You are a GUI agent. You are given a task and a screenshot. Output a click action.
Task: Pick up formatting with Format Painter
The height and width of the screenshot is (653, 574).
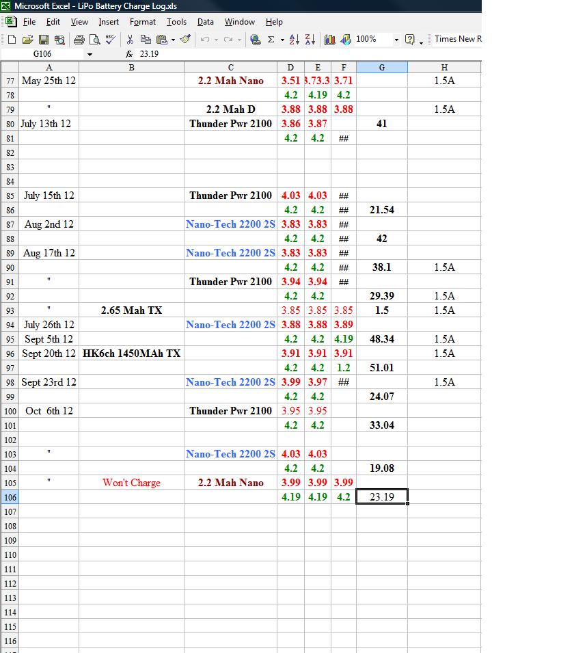pos(184,39)
